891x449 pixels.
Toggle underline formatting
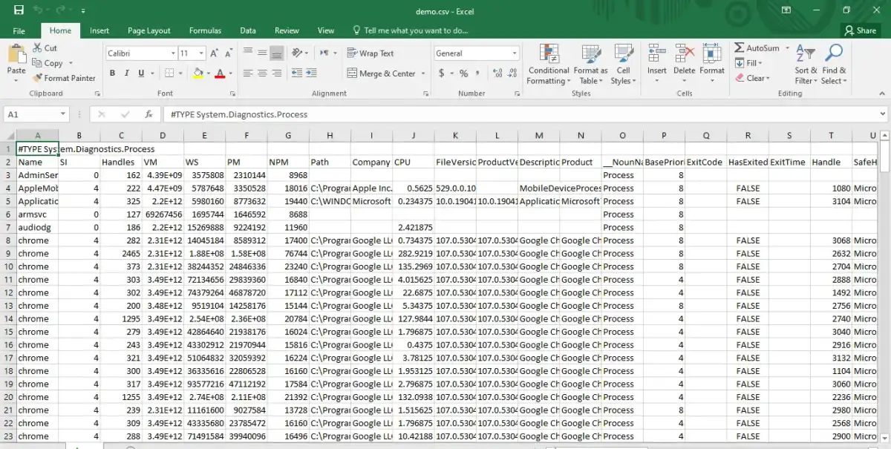click(x=140, y=73)
